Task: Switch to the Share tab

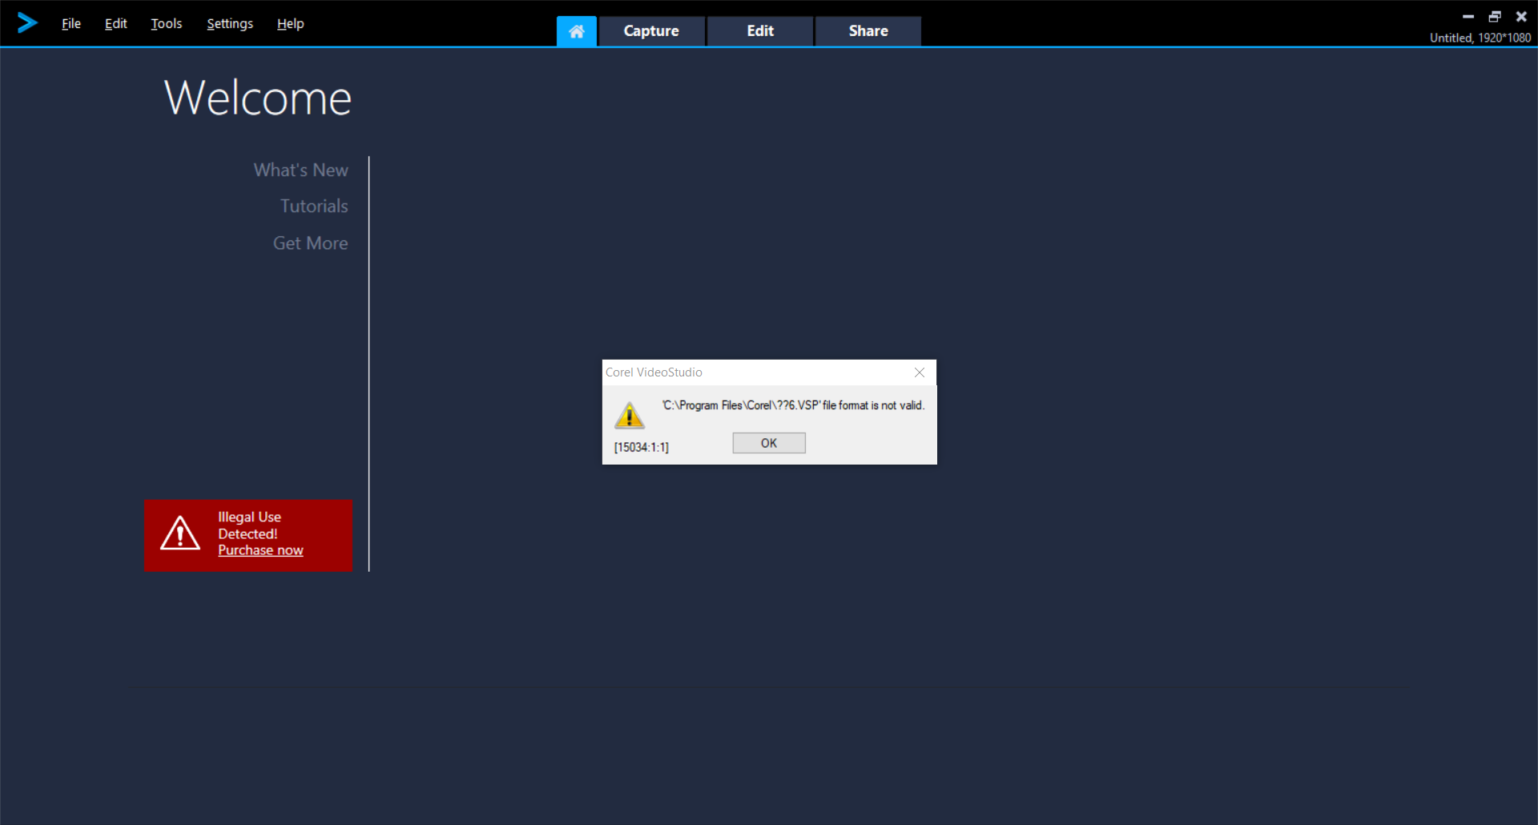Action: click(x=868, y=31)
